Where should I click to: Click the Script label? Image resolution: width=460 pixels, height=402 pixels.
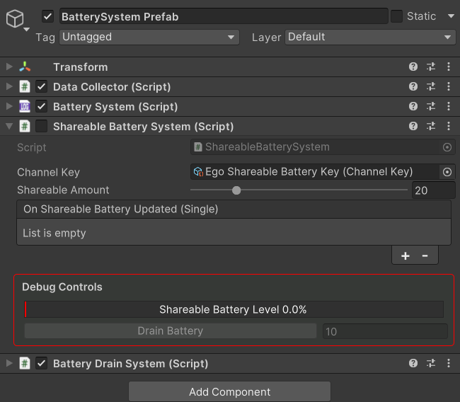32,147
